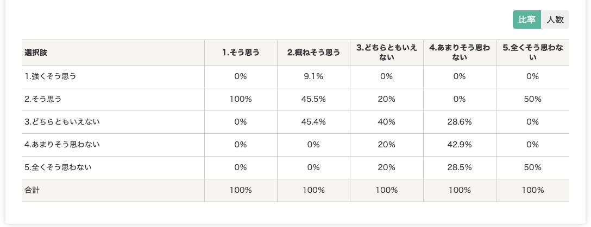Click the 選択肢 column header
Viewport: 591px width, 227px height.
(36, 53)
